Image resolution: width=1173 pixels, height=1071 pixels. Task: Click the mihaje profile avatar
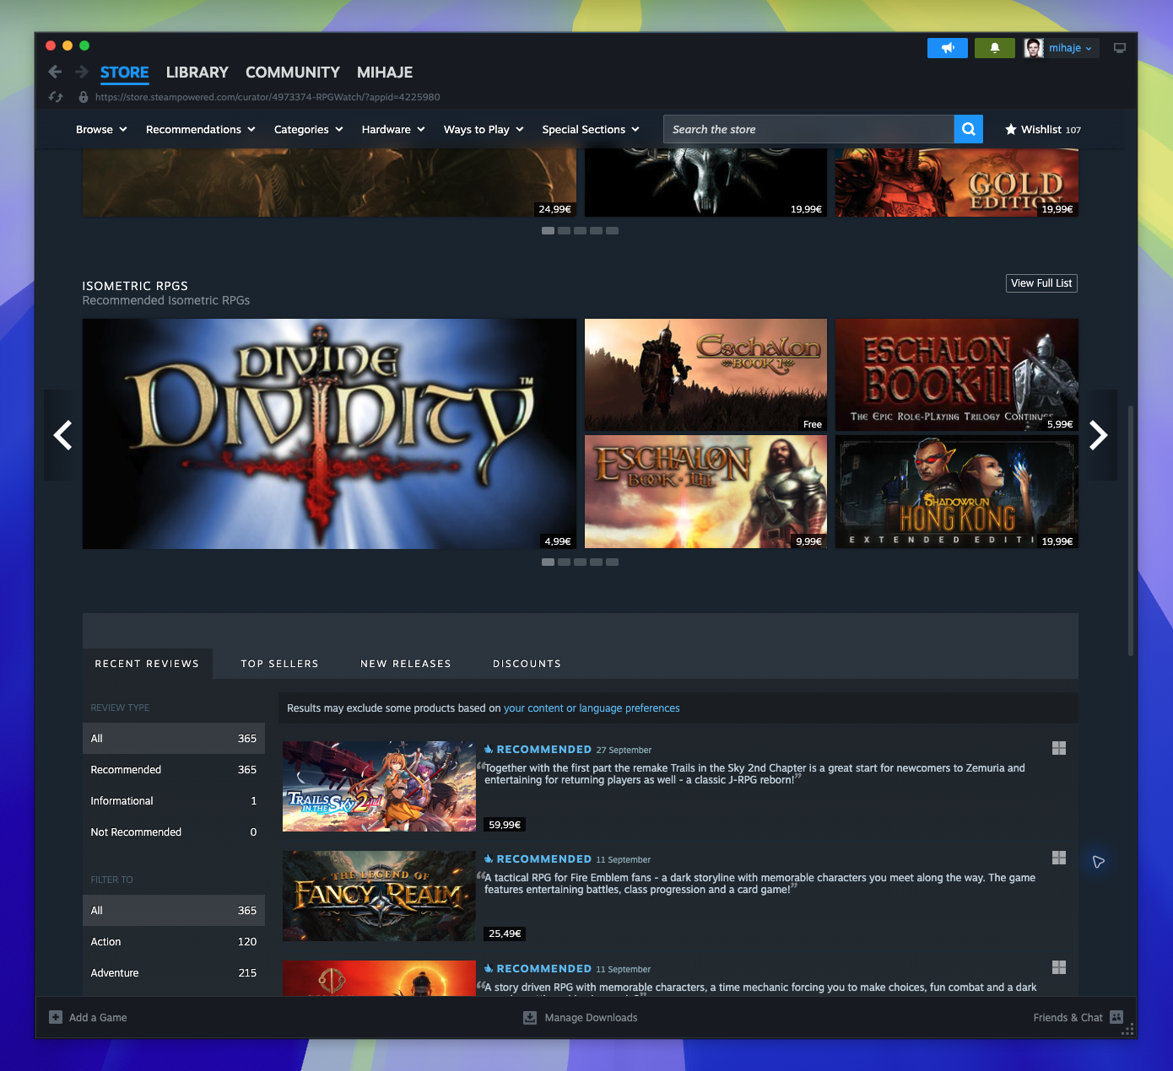(1034, 48)
